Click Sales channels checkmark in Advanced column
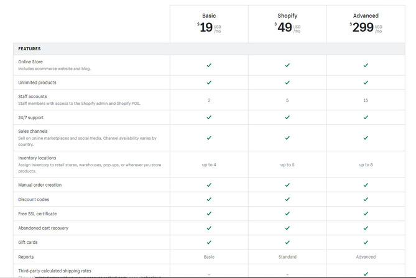The height and width of the screenshot is (278, 416). click(x=366, y=138)
